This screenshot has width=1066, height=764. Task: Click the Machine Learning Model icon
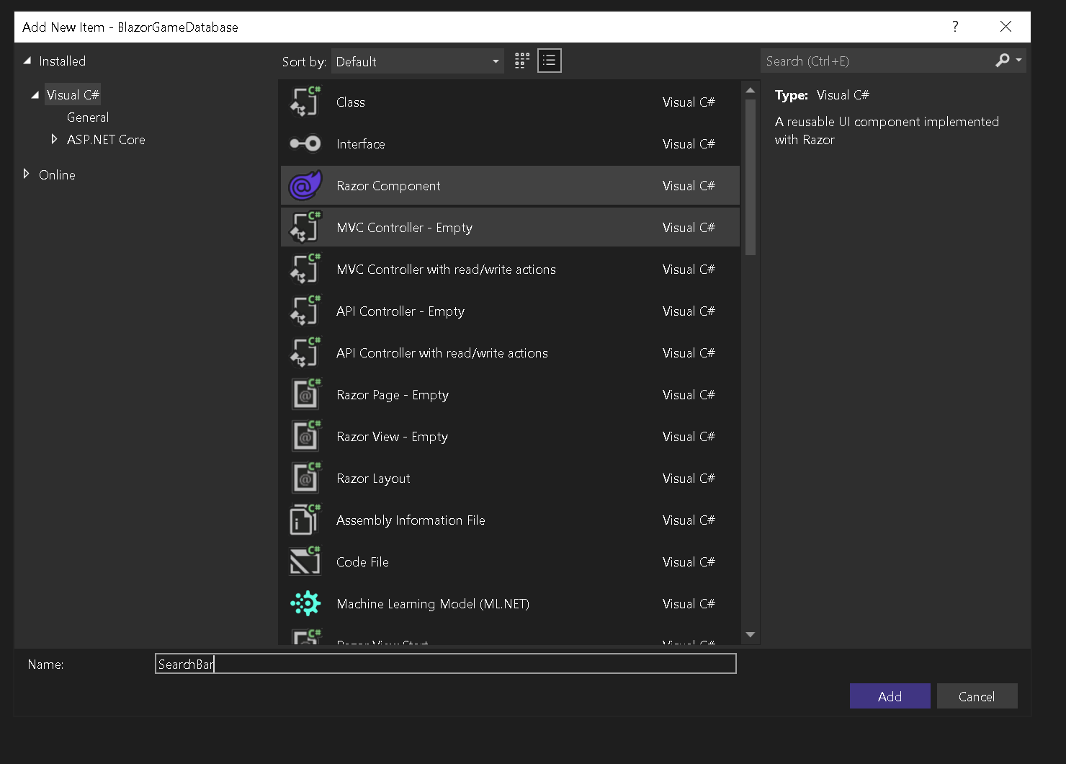tap(305, 603)
